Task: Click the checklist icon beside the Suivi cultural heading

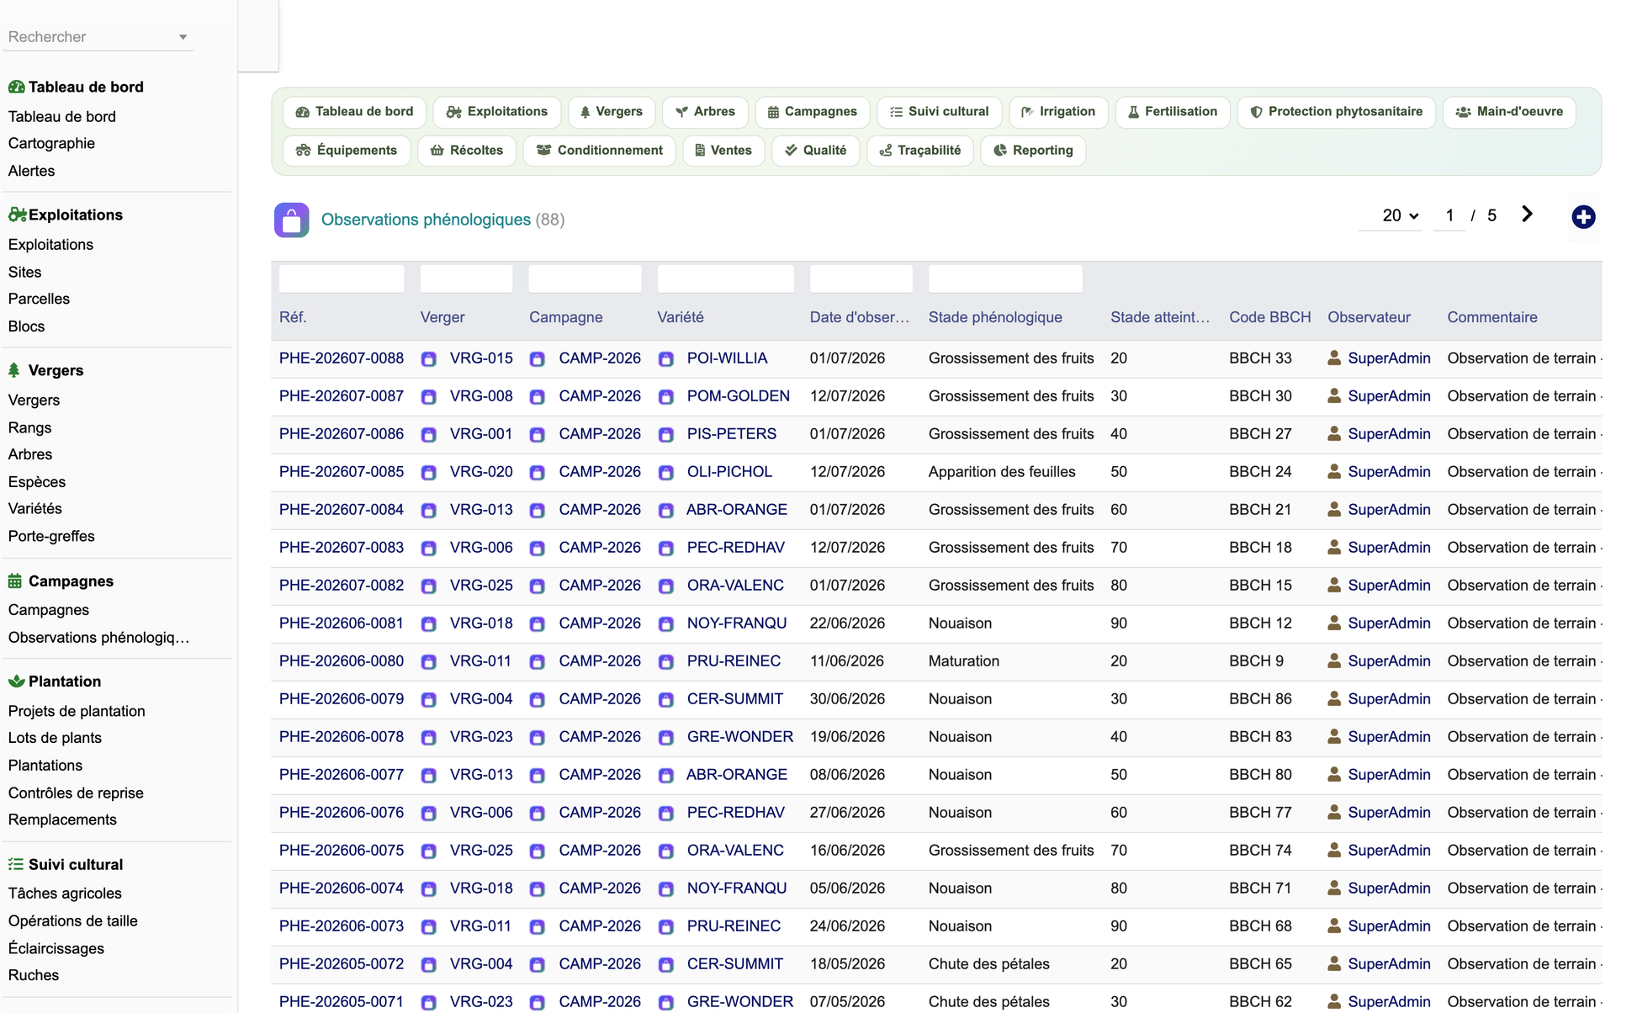Action: click(x=16, y=864)
